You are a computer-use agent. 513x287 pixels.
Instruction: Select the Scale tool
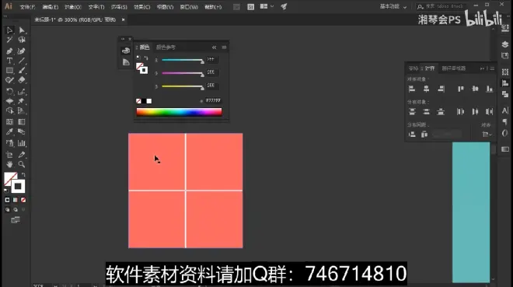point(22,92)
